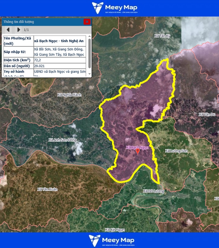This screenshot has width=219, height=248.
Task: Select the Xã Lương Sơn map label
Action: click(x=176, y=151)
